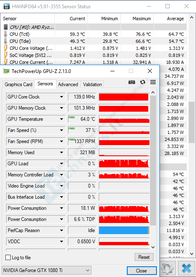
Task: Enable the Log to file checkbox
Action: pyautogui.click(x=8, y=257)
